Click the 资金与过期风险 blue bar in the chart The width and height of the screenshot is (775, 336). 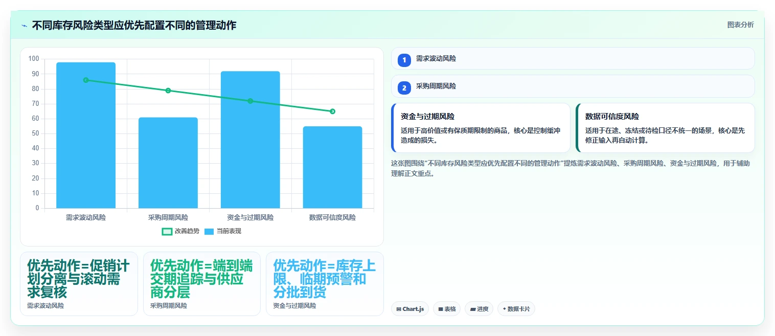coord(250,140)
